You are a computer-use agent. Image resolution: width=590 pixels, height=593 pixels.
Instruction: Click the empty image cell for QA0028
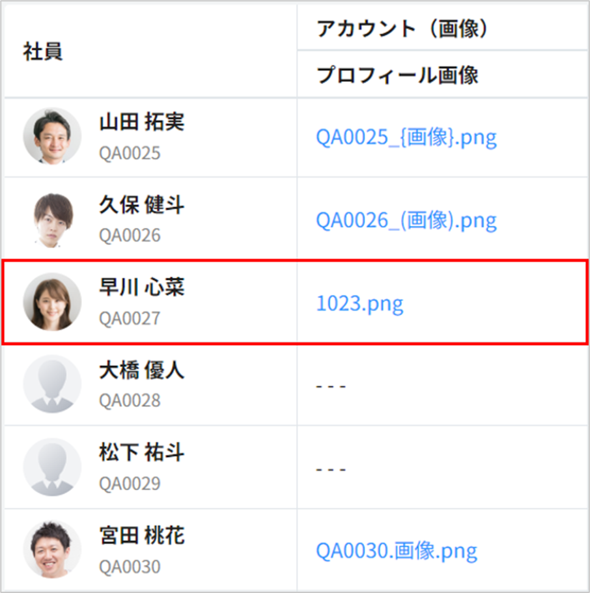(331, 387)
